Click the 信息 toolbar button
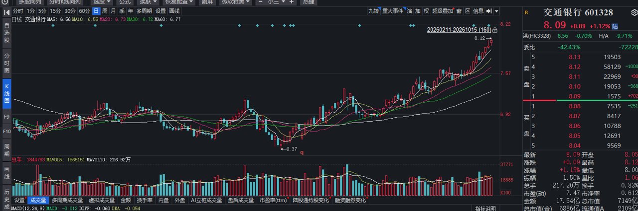The height and width of the screenshot is (211, 638). [478, 11]
